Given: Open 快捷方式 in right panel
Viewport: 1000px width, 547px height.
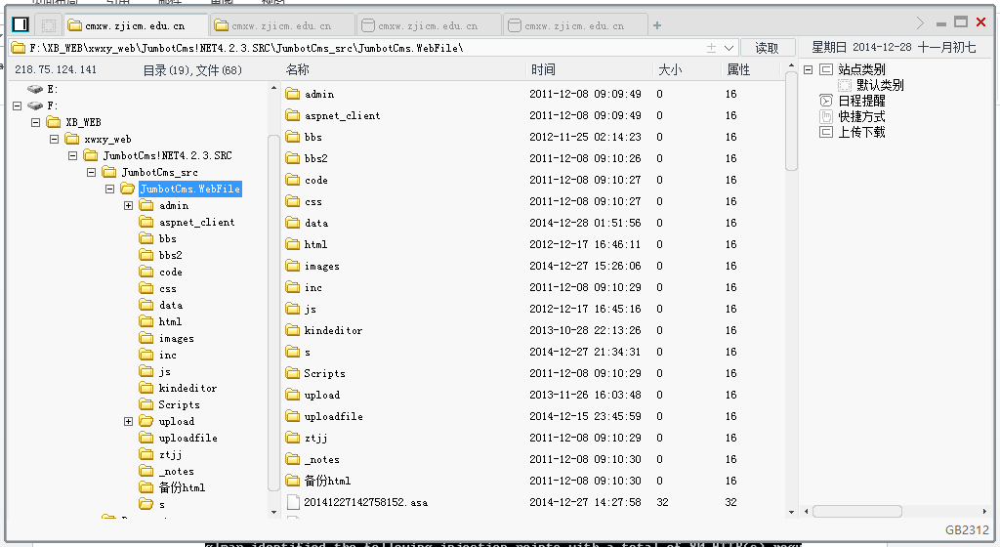Looking at the screenshot, I should 861,116.
